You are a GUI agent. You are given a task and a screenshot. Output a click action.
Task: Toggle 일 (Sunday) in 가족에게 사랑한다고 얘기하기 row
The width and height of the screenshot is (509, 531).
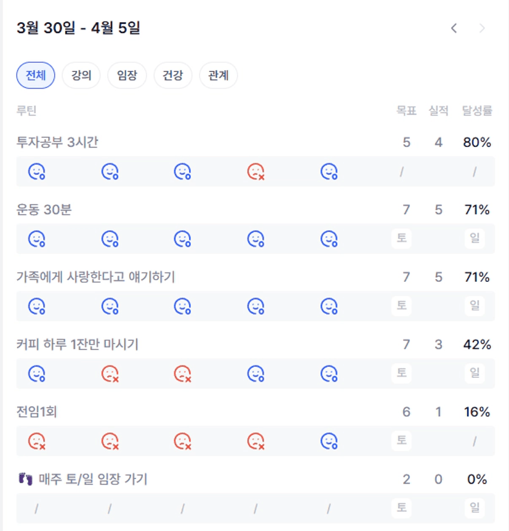pyautogui.click(x=475, y=306)
